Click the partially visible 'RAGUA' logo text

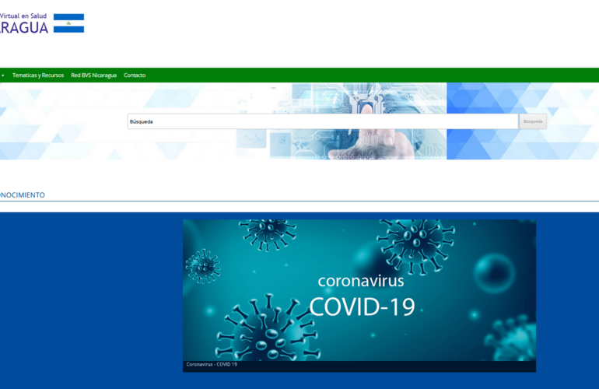[24, 28]
